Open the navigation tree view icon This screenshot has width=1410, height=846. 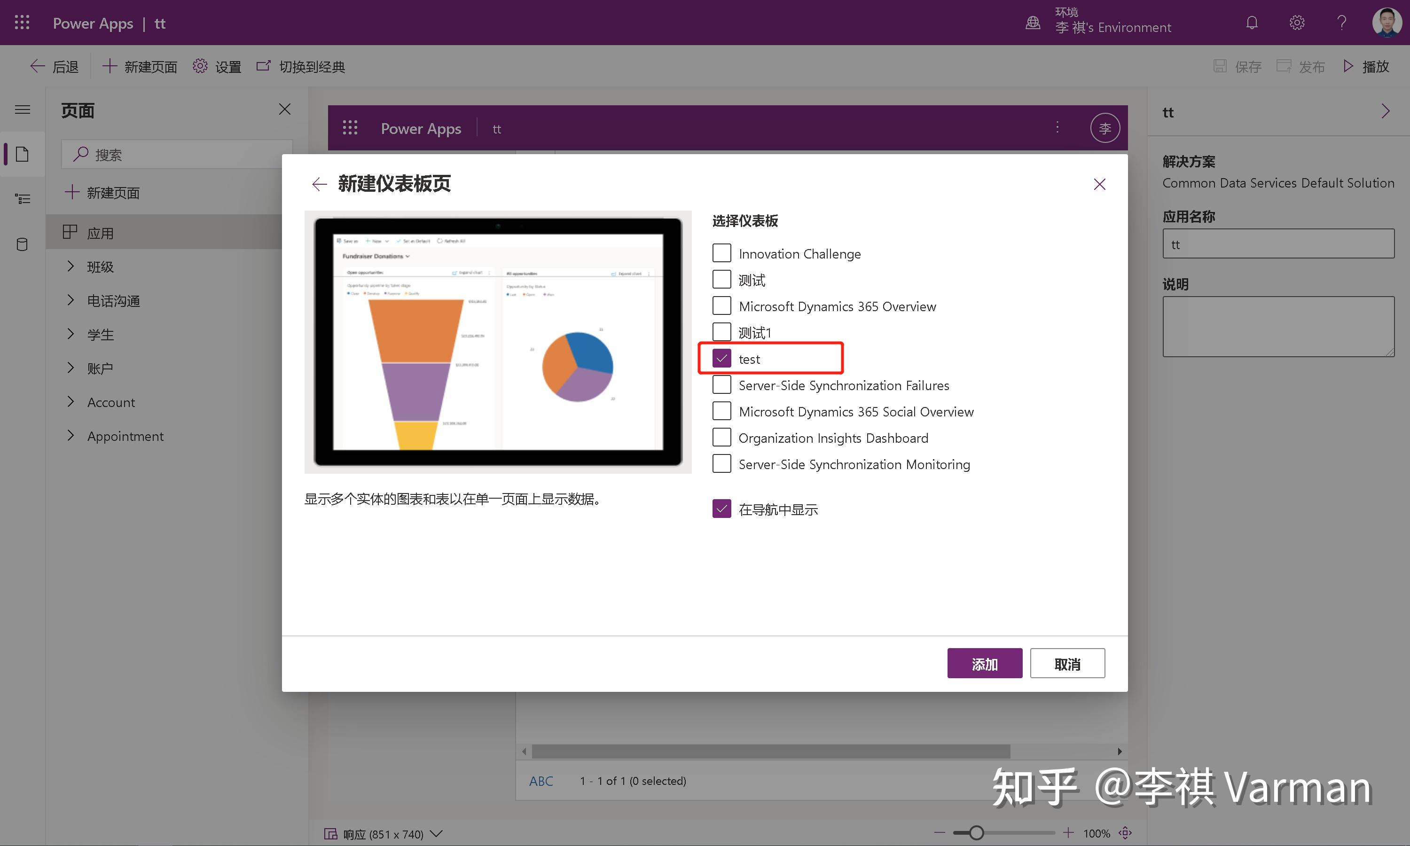point(22,199)
